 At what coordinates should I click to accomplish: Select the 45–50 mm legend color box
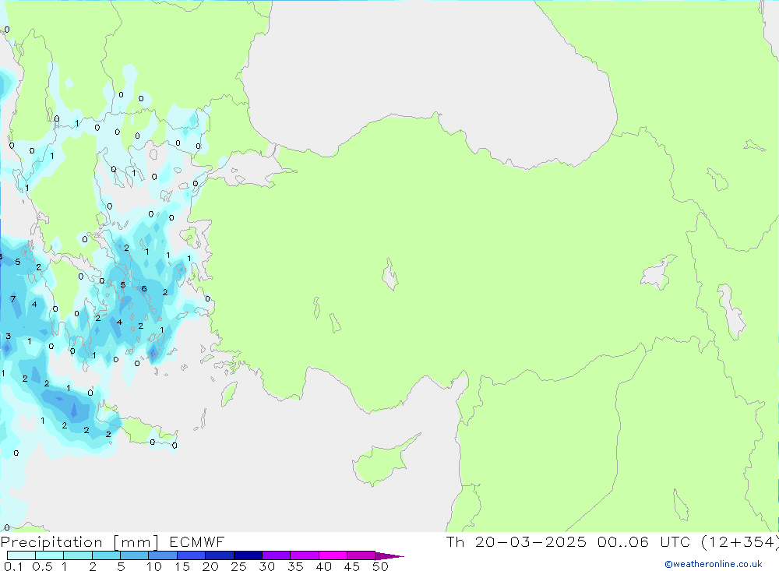(x=361, y=555)
